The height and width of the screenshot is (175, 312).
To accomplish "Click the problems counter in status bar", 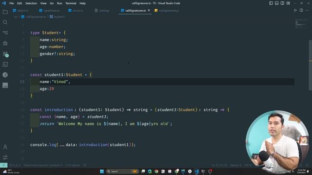I will [x=15, y=165].
